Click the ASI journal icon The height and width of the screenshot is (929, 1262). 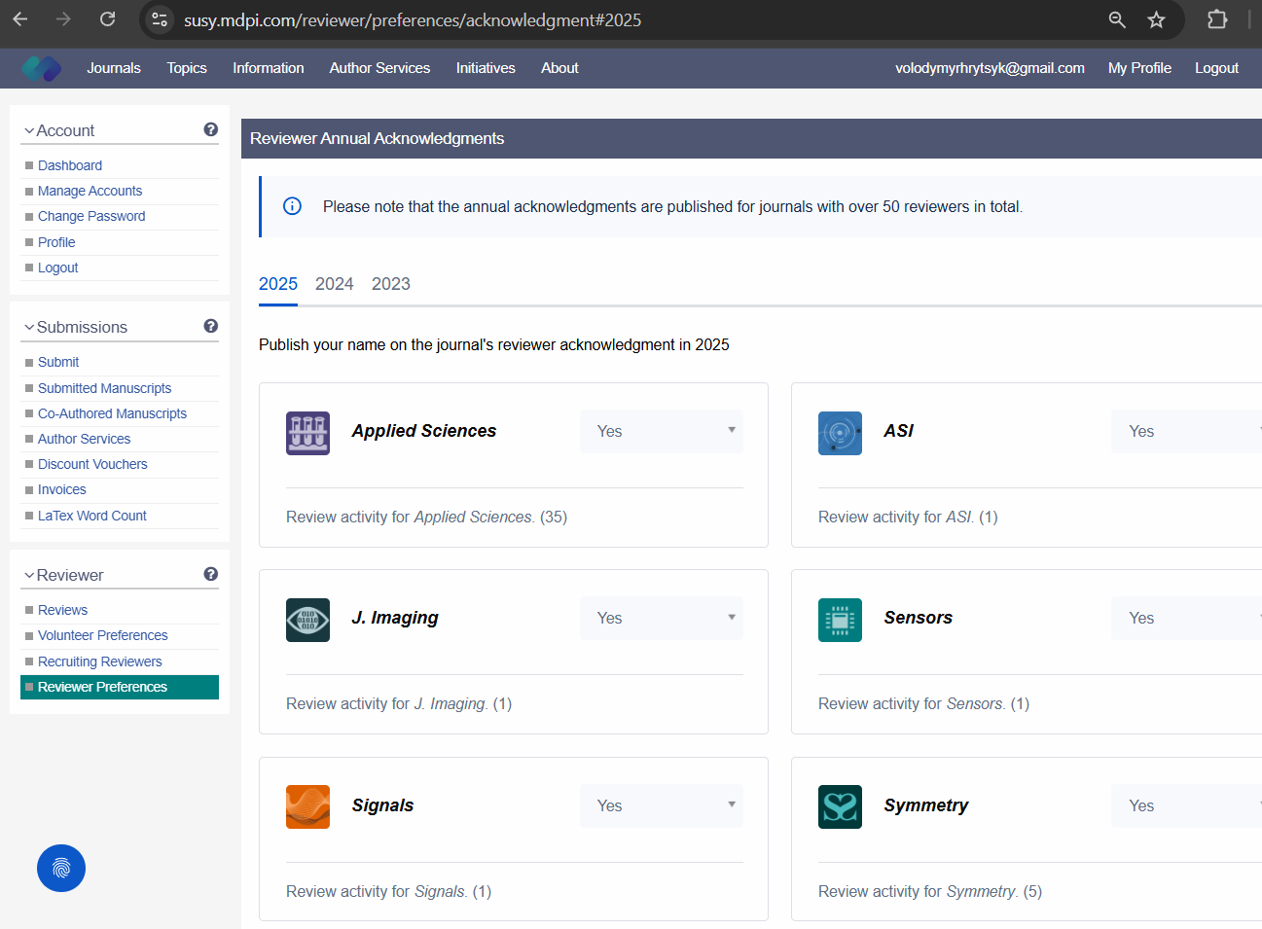coord(840,433)
